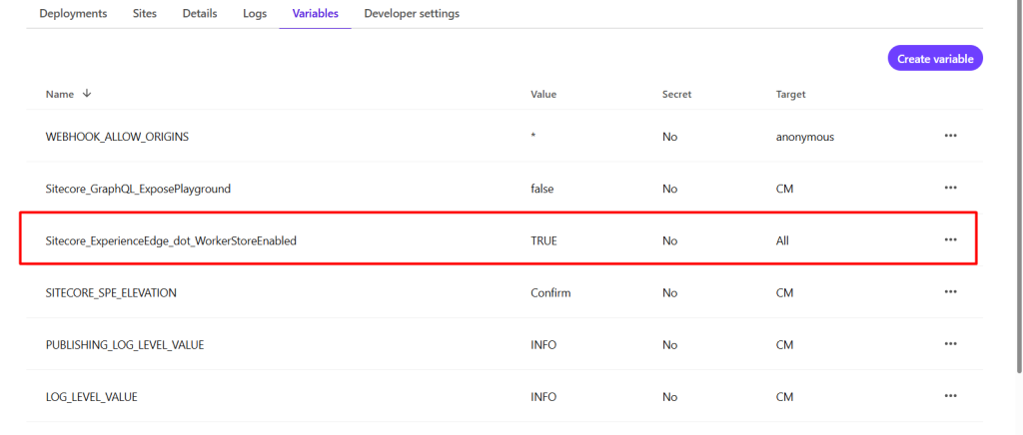The image size is (1023, 435).
Task: View the Logs tab
Action: point(255,14)
